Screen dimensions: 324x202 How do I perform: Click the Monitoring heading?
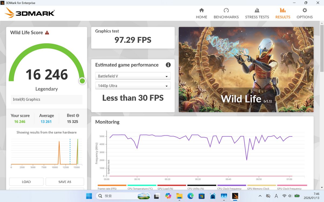(x=107, y=122)
